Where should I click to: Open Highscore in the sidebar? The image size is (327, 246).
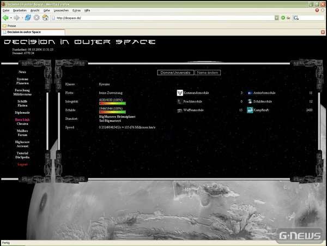22,142
